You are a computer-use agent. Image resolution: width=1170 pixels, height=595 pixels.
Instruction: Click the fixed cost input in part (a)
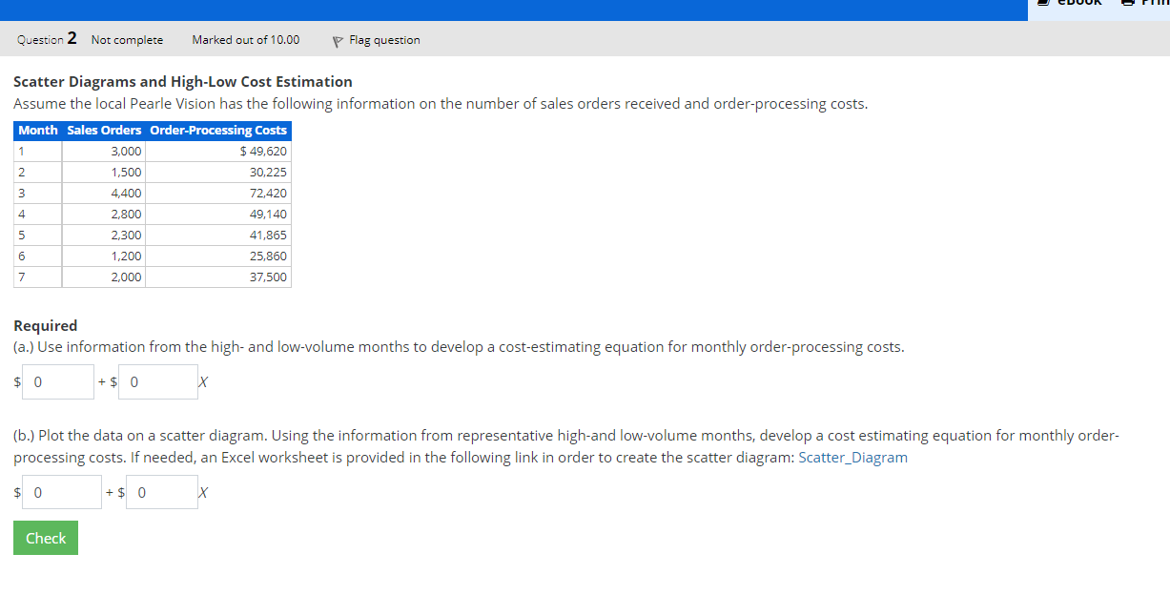coord(57,381)
